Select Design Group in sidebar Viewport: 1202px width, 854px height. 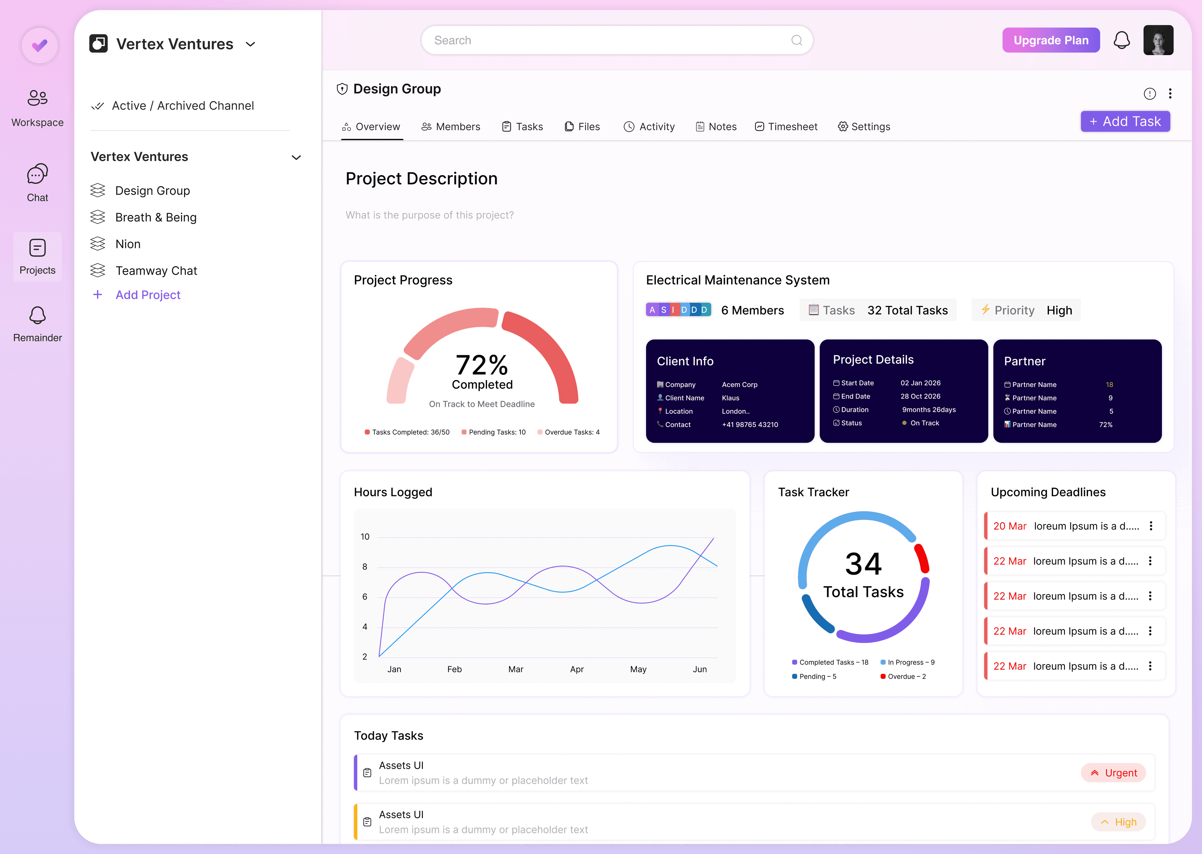[x=153, y=190]
